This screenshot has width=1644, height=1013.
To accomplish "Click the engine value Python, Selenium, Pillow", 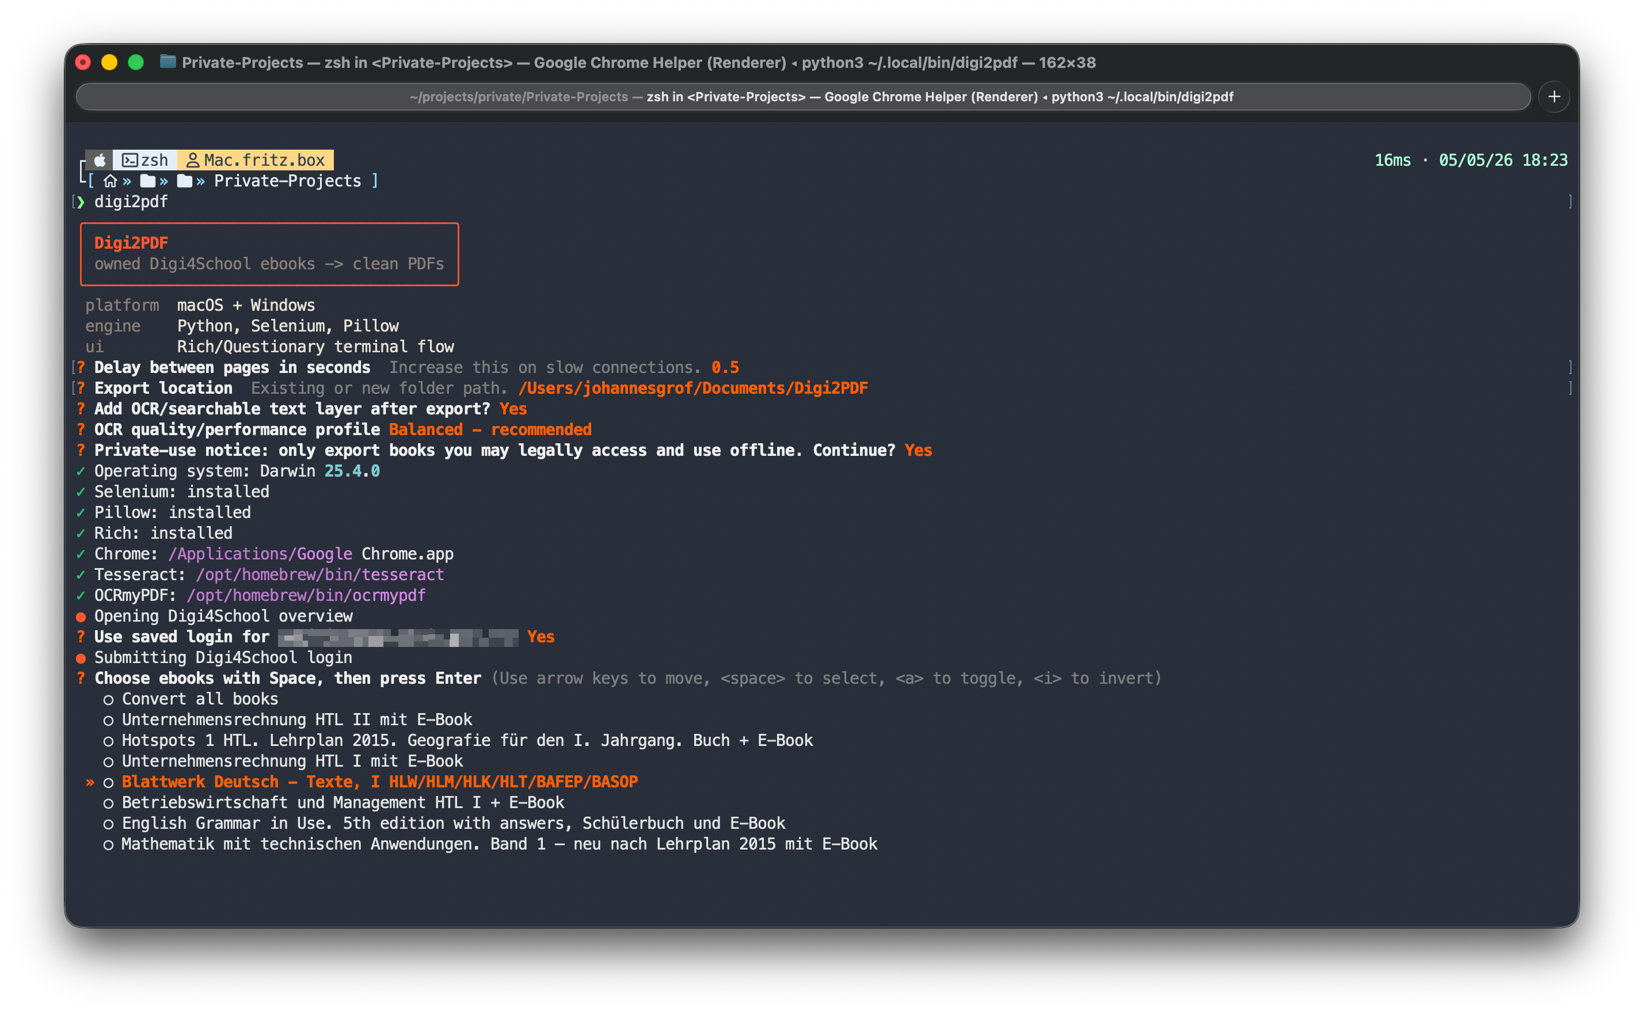I will [x=288, y=326].
